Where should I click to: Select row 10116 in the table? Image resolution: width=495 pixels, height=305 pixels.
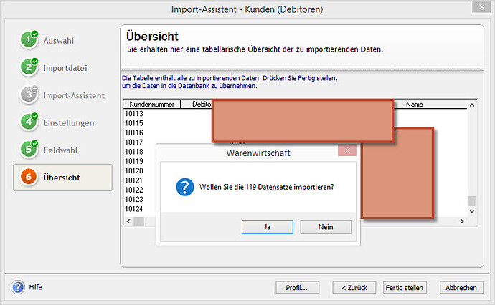tap(134, 132)
